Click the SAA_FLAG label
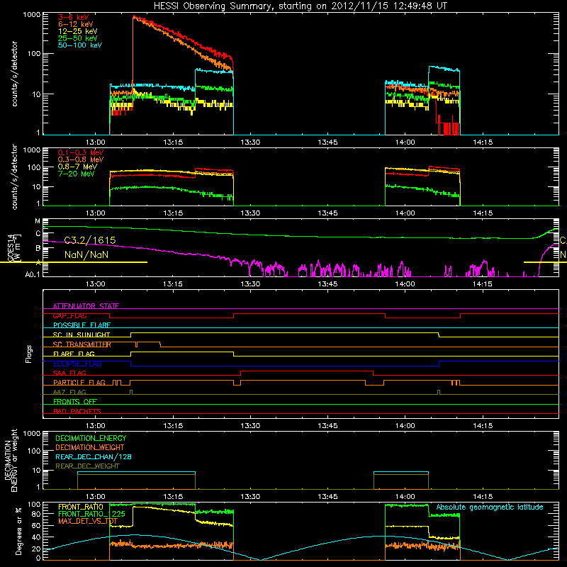This screenshot has height=567, width=567. 69,374
